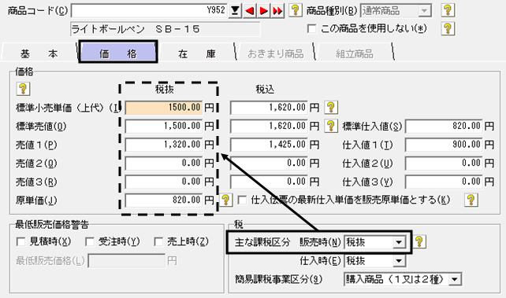Open help icon beside 商品種別 dropdown
The image size is (506, 298).
[447, 10]
